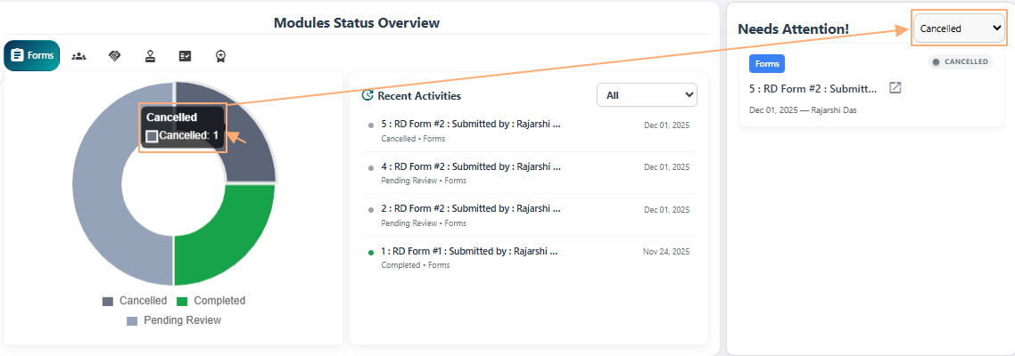Click 'Pending Review • Forms' under activity 4
This screenshot has width=1015, height=356.
424,181
